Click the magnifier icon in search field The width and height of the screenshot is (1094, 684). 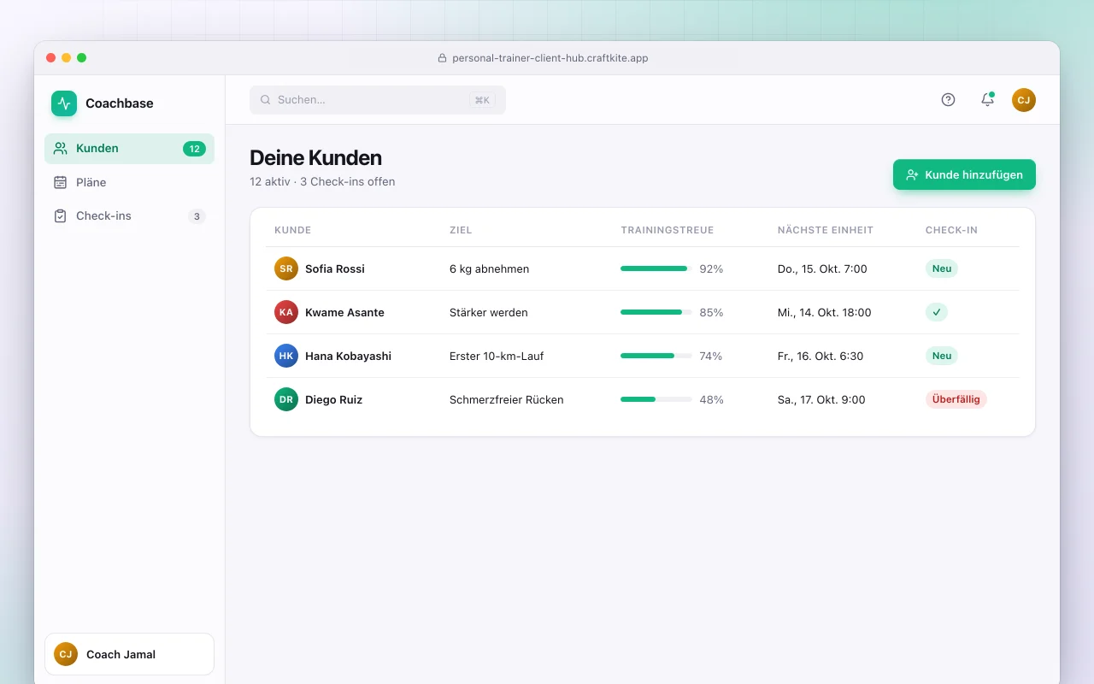tap(265, 100)
